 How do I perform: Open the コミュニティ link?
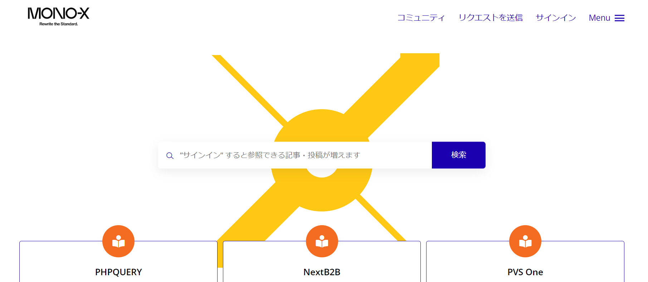pos(421,18)
